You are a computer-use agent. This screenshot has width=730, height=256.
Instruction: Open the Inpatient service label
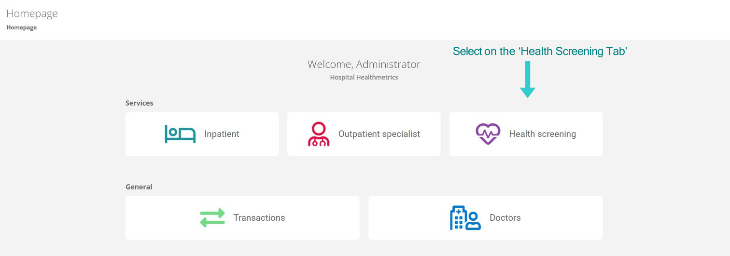click(x=222, y=134)
